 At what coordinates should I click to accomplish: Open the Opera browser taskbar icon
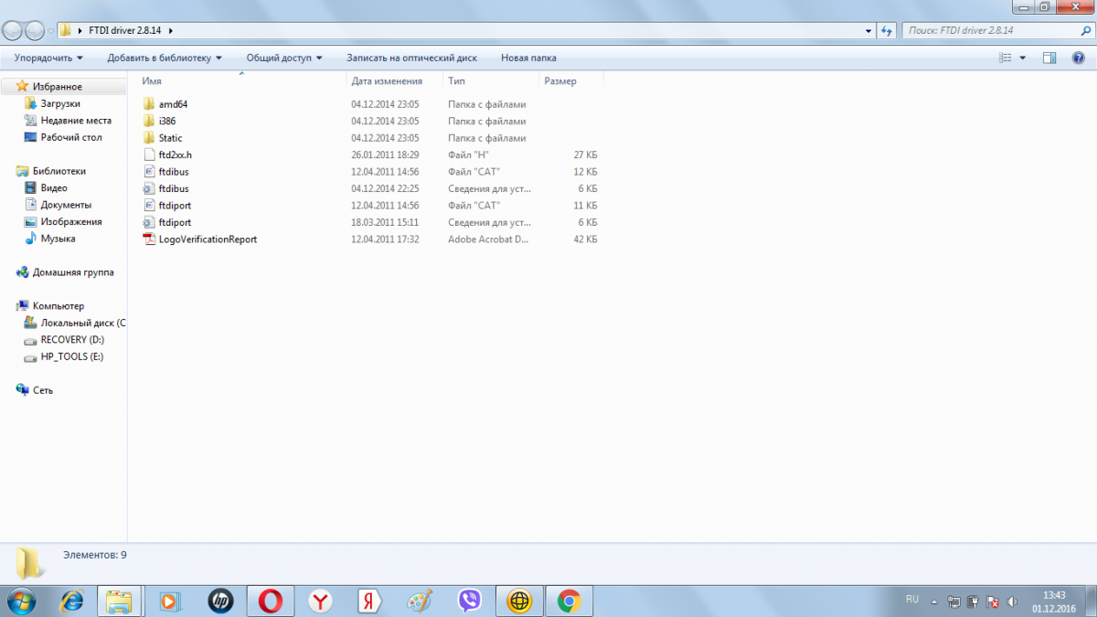point(270,601)
